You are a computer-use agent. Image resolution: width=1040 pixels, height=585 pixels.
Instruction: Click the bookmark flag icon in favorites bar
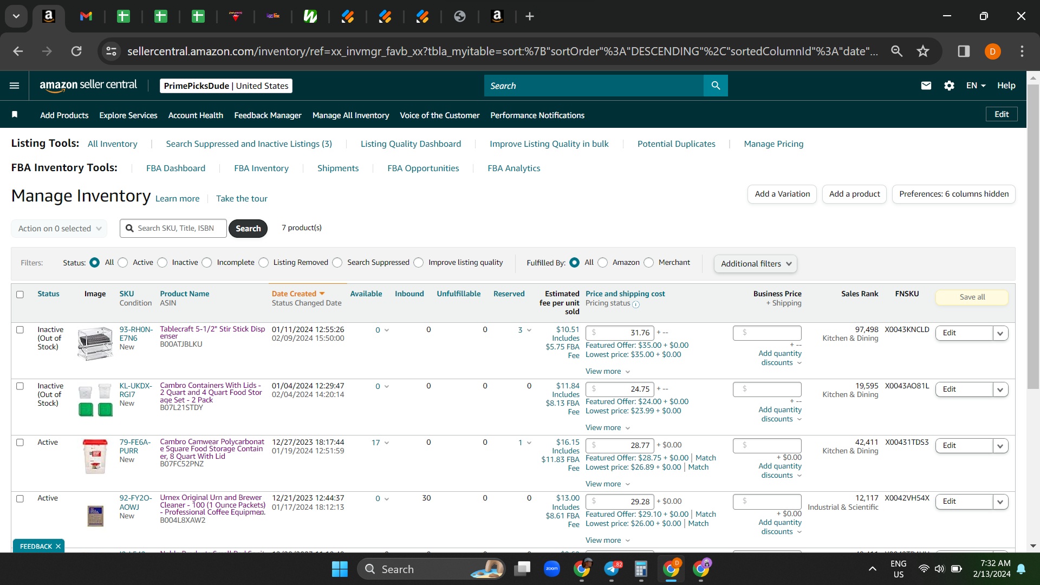(x=15, y=115)
